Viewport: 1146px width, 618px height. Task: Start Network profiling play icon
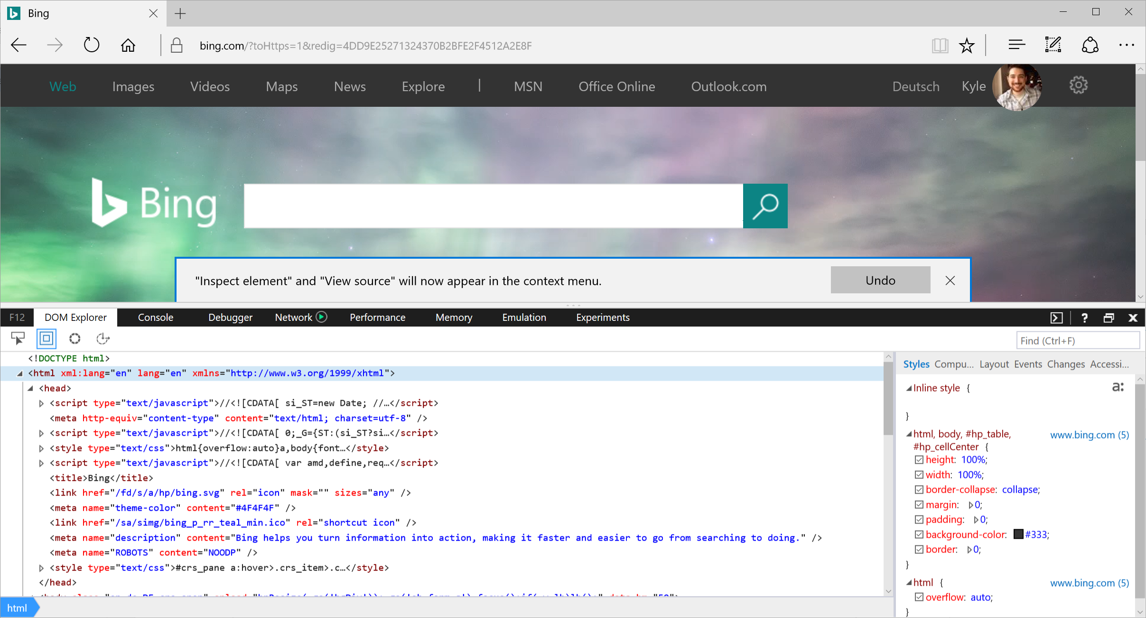(321, 317)
